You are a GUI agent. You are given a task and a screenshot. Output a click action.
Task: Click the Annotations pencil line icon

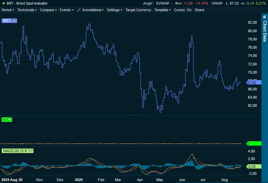[79, 10]
